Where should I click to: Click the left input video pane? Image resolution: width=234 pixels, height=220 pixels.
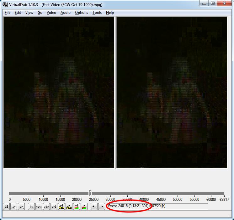pyautogui.click(x=59, y=93)
